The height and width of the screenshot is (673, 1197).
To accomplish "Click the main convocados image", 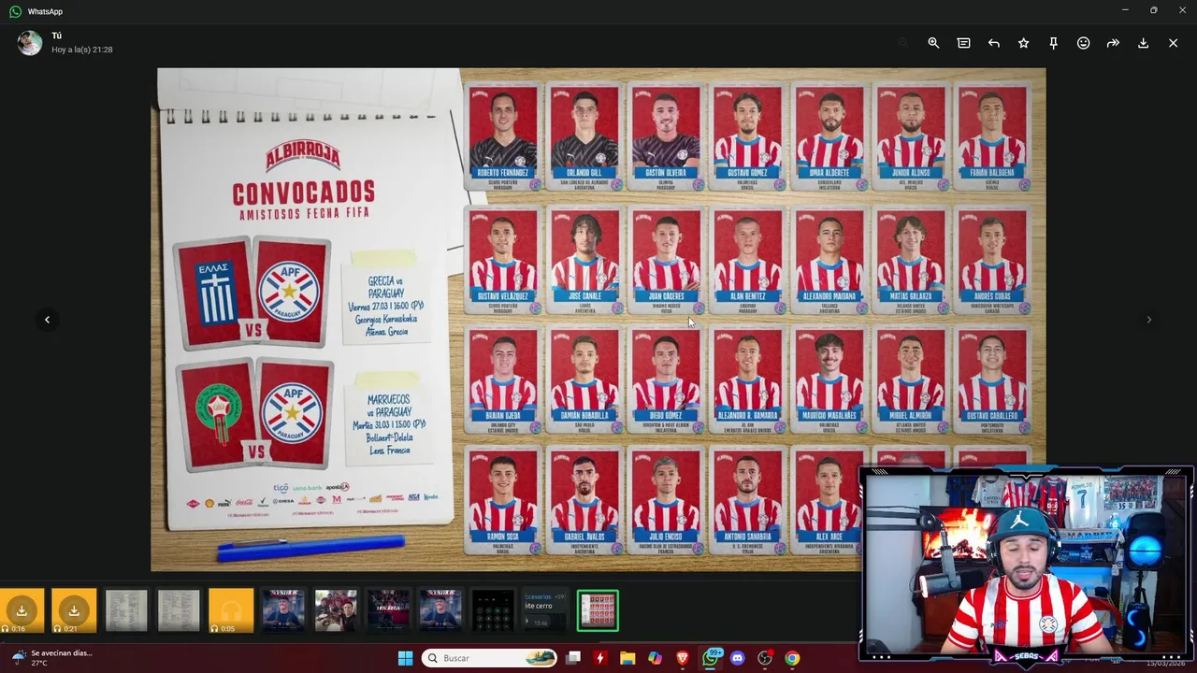I will click(598, 319).
